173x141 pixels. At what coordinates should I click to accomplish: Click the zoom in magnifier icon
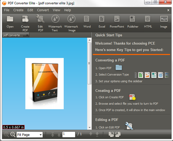click(x=6, y=135)
